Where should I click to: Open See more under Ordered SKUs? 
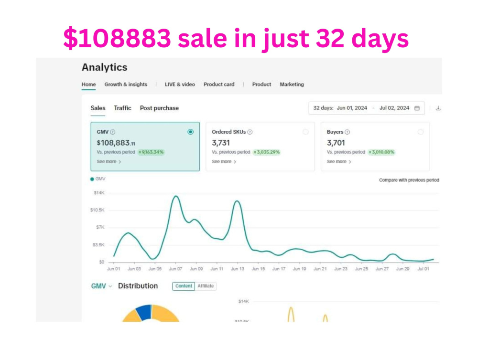click(224, 162)
